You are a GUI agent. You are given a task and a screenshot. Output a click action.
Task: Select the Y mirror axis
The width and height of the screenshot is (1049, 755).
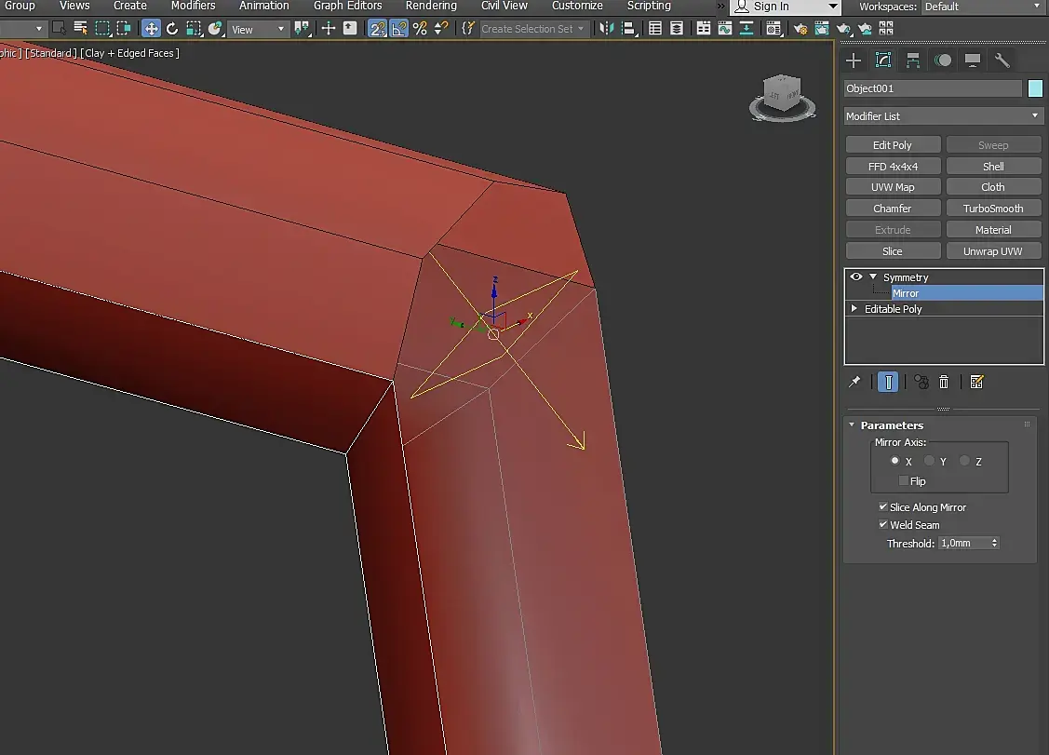click(x=929, y=461)
